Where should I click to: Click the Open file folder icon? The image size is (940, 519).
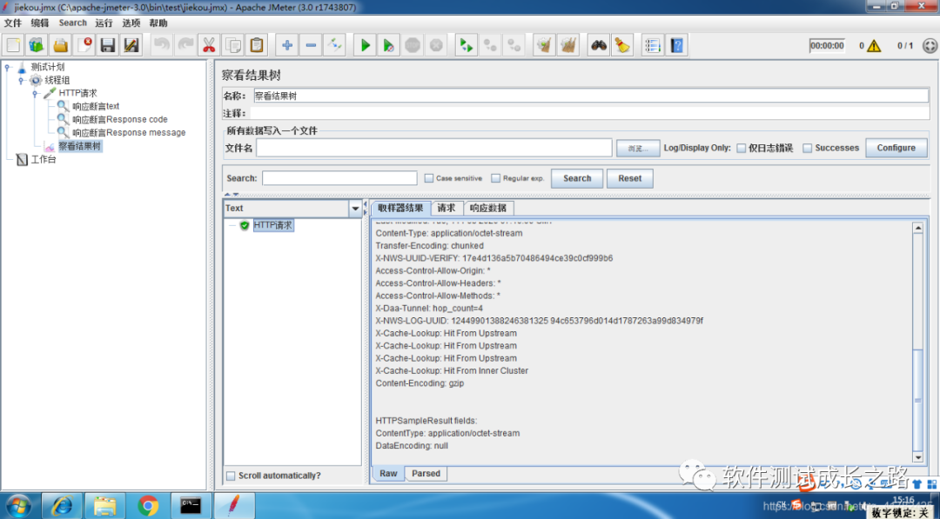pos(61,45)
